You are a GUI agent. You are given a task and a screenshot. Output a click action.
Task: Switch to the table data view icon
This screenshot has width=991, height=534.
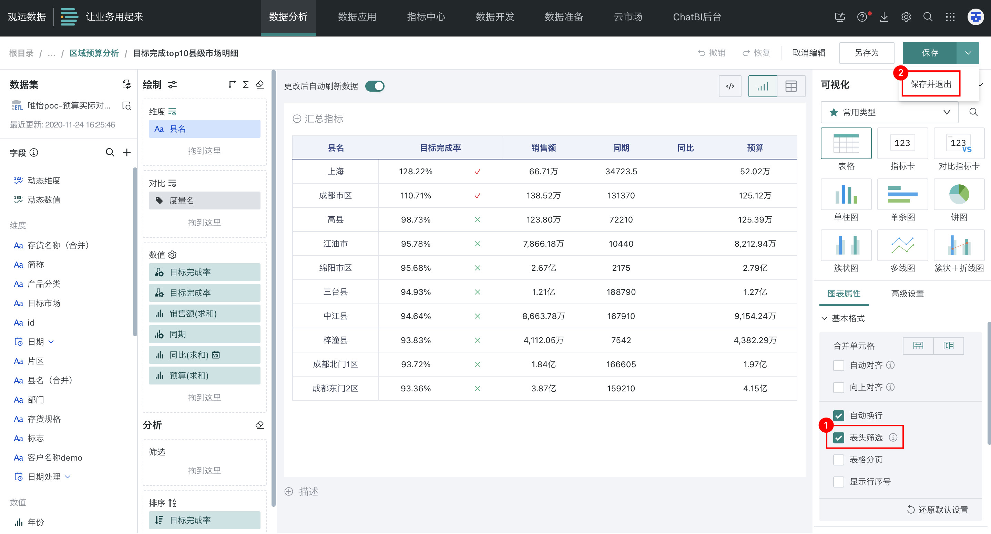(x=791, y=86)
